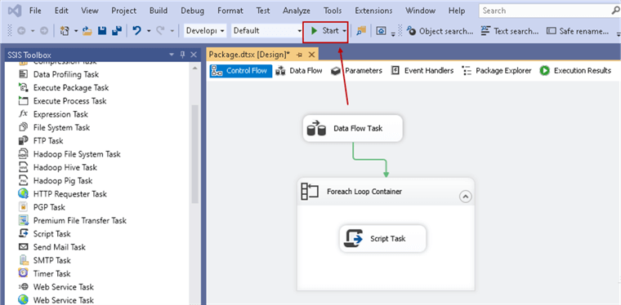Open the Debug menu
This screenshot has height=305, width=621.
point(193,11)
